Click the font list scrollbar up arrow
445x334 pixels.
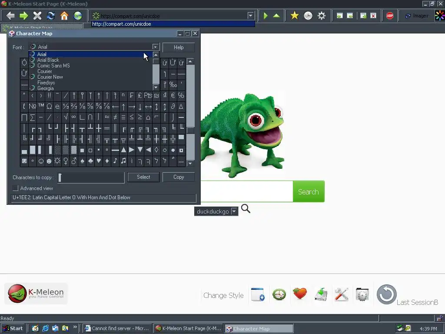coord(156,54)
